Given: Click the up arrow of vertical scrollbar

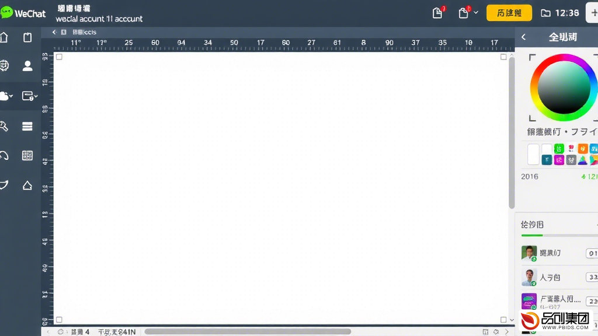Looking at the screenshot, I should point(512,55).
